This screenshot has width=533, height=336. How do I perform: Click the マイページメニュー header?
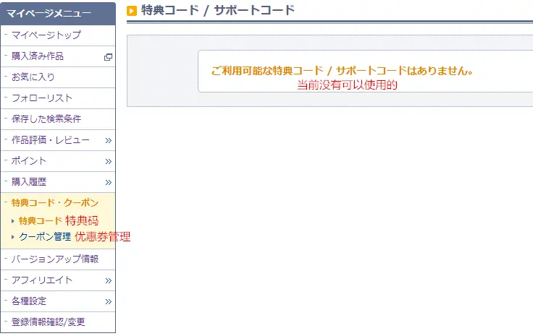[58, 14]
